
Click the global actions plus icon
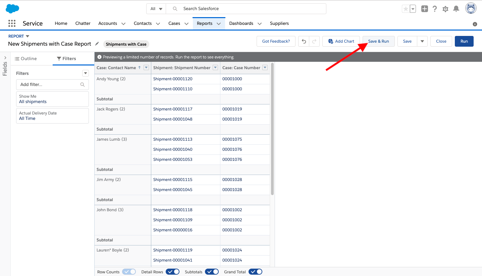pos(425,9)
